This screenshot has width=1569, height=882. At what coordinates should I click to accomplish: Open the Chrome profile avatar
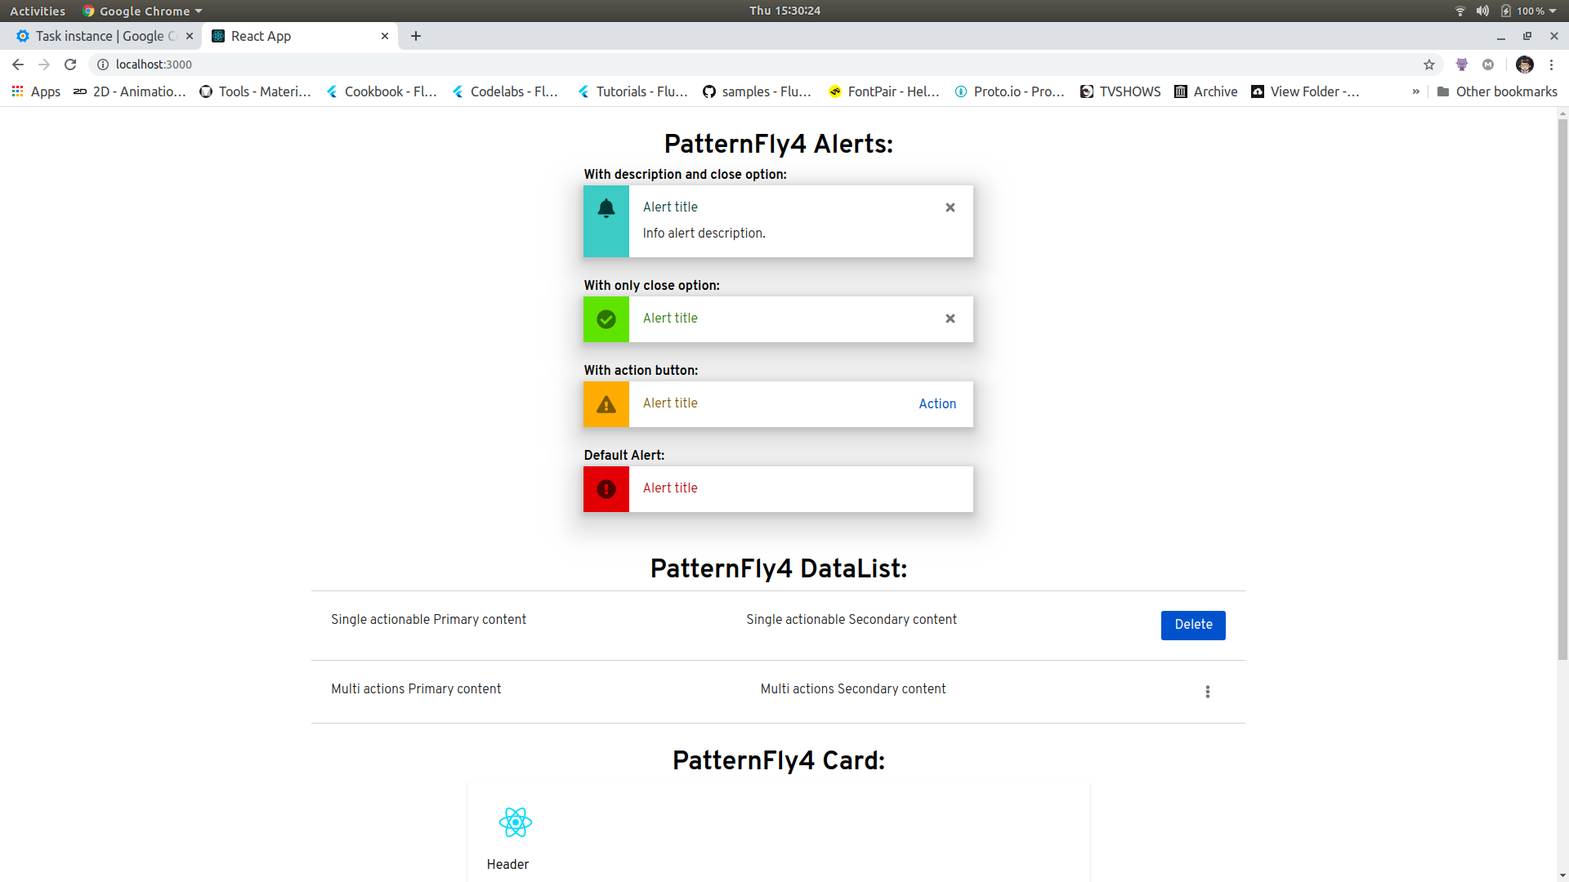1524,65
